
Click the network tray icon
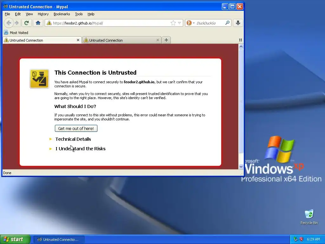[295, 239]
